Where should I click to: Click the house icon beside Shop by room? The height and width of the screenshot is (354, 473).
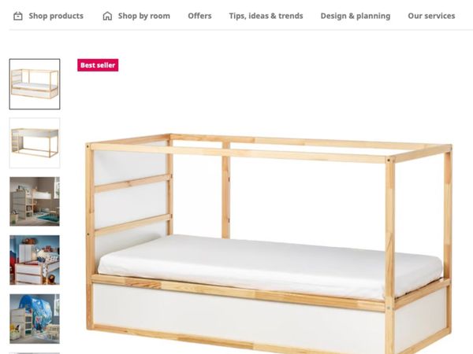coord(107,16)
